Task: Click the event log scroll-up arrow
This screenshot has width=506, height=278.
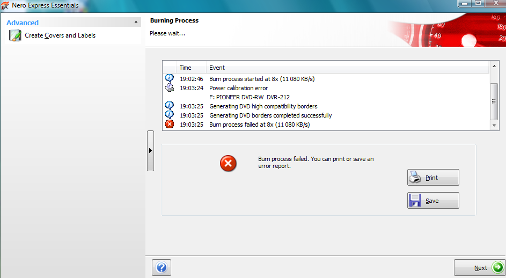Action: (494, 66)
